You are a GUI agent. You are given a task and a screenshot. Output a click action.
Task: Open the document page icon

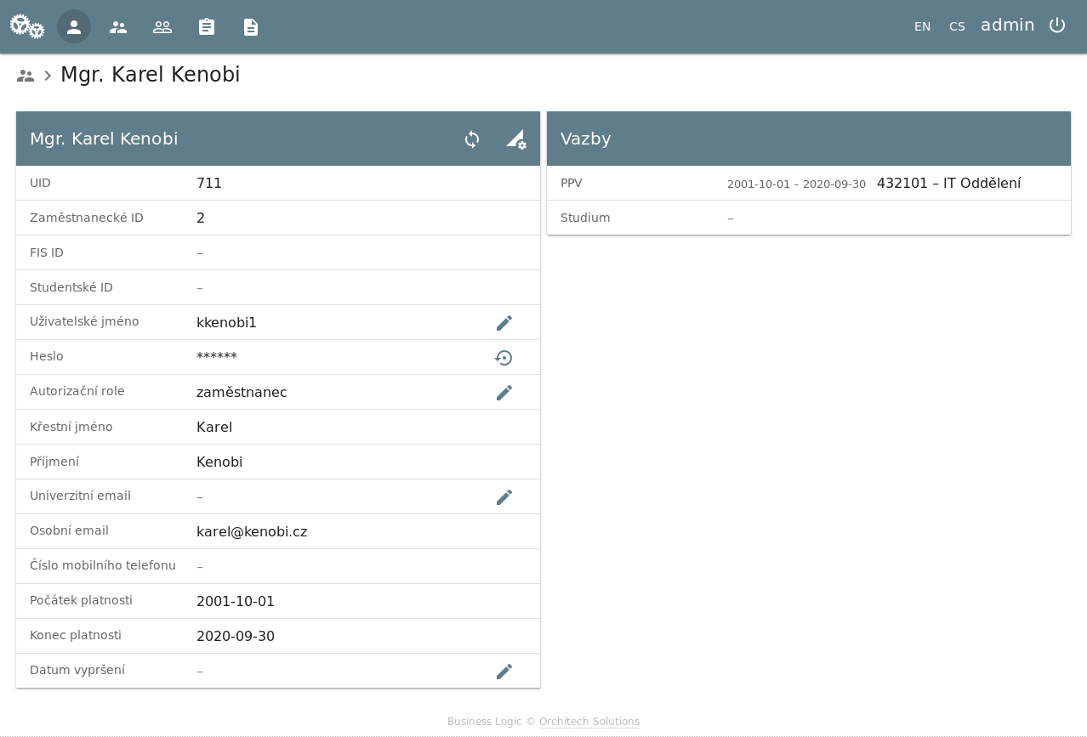[251, 26]
